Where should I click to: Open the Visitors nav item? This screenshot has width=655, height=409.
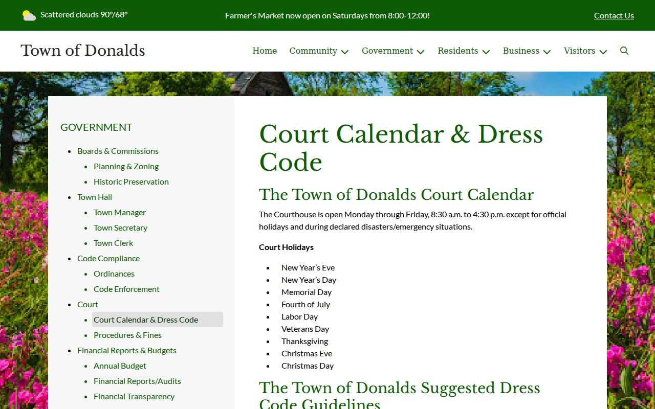[x=580, y=51]
